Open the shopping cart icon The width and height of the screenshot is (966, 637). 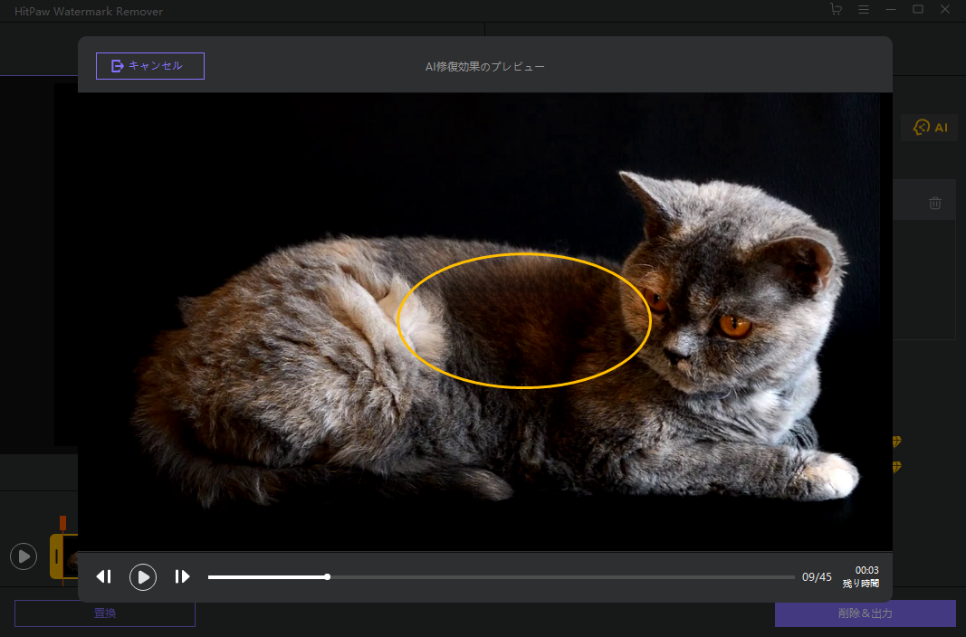[x=836, y=9]
